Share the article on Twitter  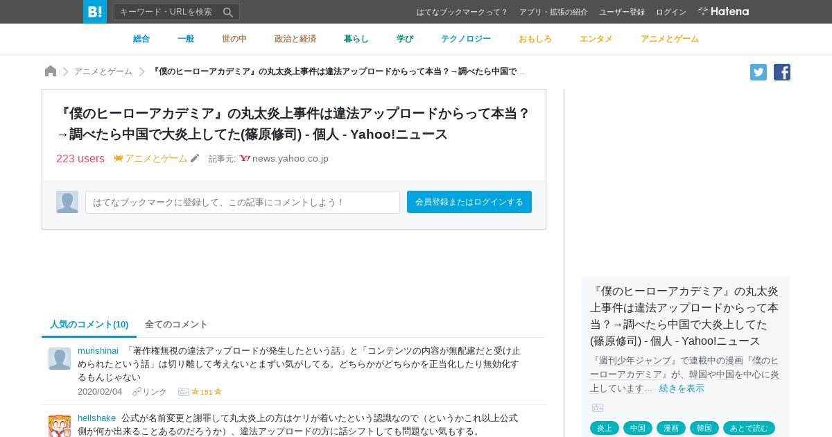coord(759,72)
